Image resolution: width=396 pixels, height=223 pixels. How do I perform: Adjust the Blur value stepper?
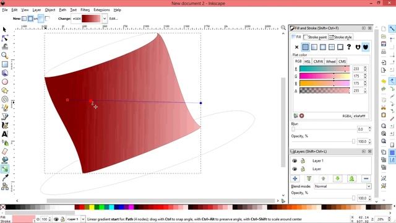point(370,129)
